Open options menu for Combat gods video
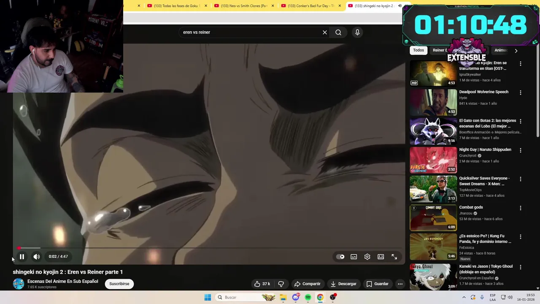The image size is (540, 304). 521,208
